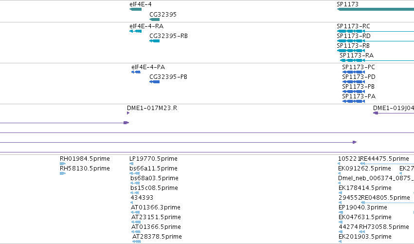Screen dimensions: 414x244
Task: Select the SP1173-RD transcript glyph
Action: (376, 41)
